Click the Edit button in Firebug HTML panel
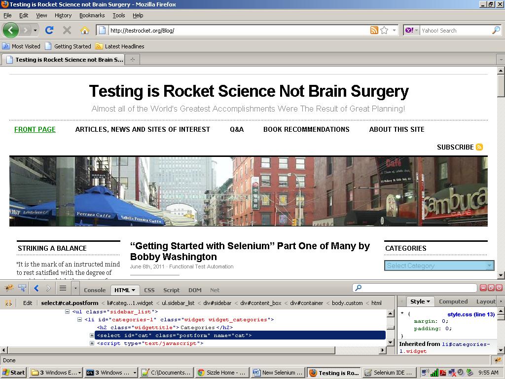 [x=28, y=303]
